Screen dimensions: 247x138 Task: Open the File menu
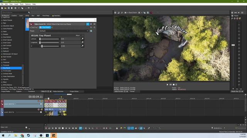(x=2, y=4)
